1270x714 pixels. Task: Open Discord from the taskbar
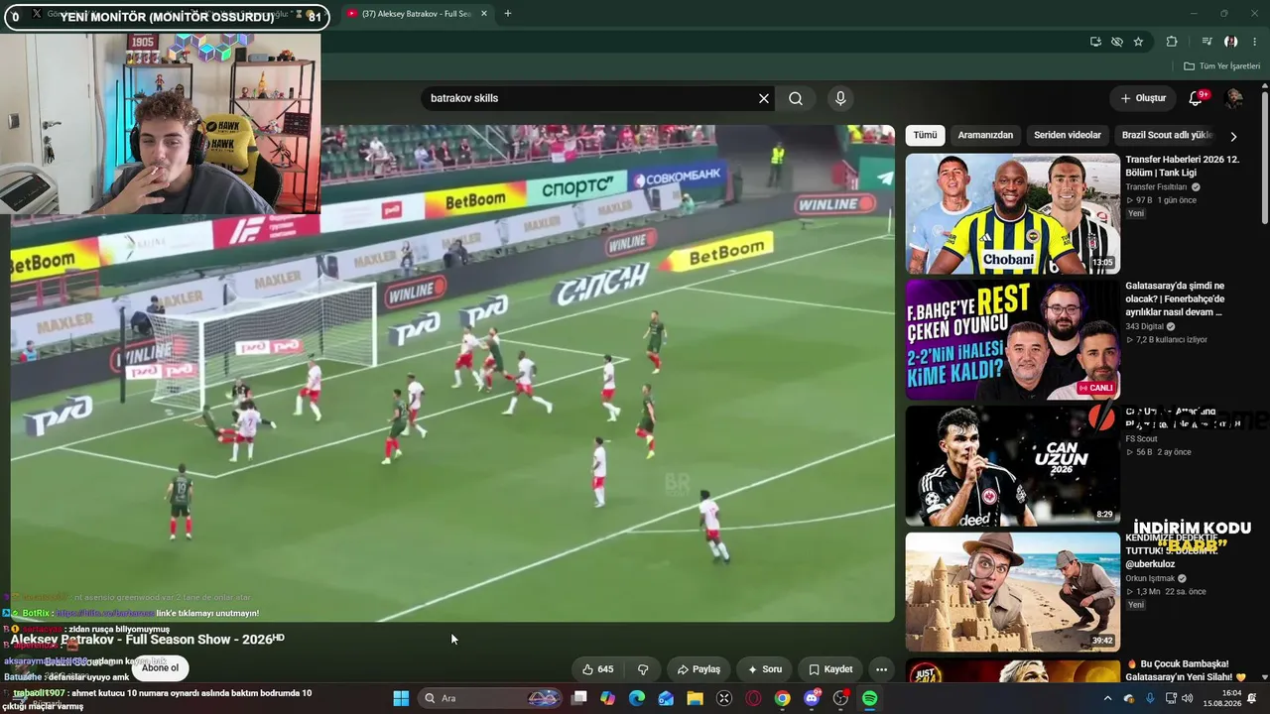812,698
